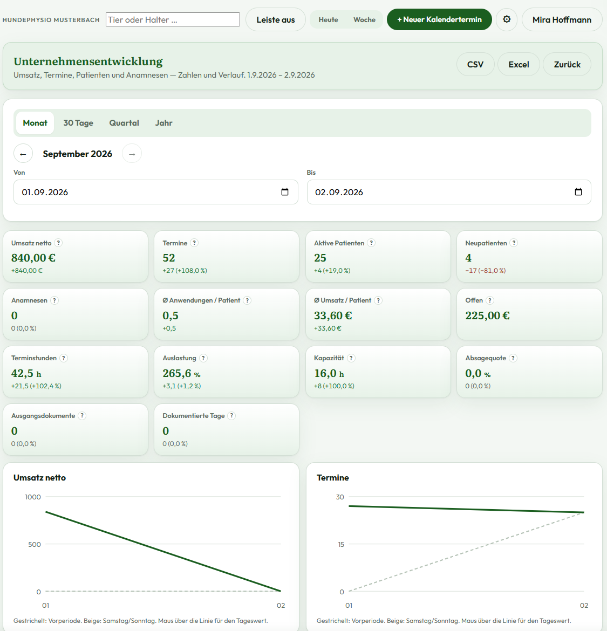Switch to the Quartal period tab
Screen dimensions: 607x631
124,123
